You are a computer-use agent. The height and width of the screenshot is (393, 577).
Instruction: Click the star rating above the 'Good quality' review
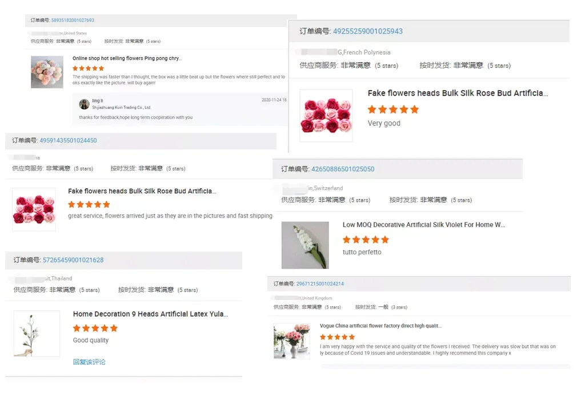[95, 328]
